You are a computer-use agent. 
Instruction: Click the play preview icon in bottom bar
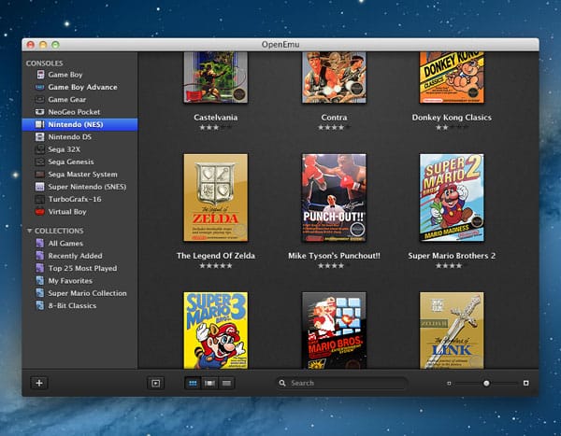tap(155, 383)
